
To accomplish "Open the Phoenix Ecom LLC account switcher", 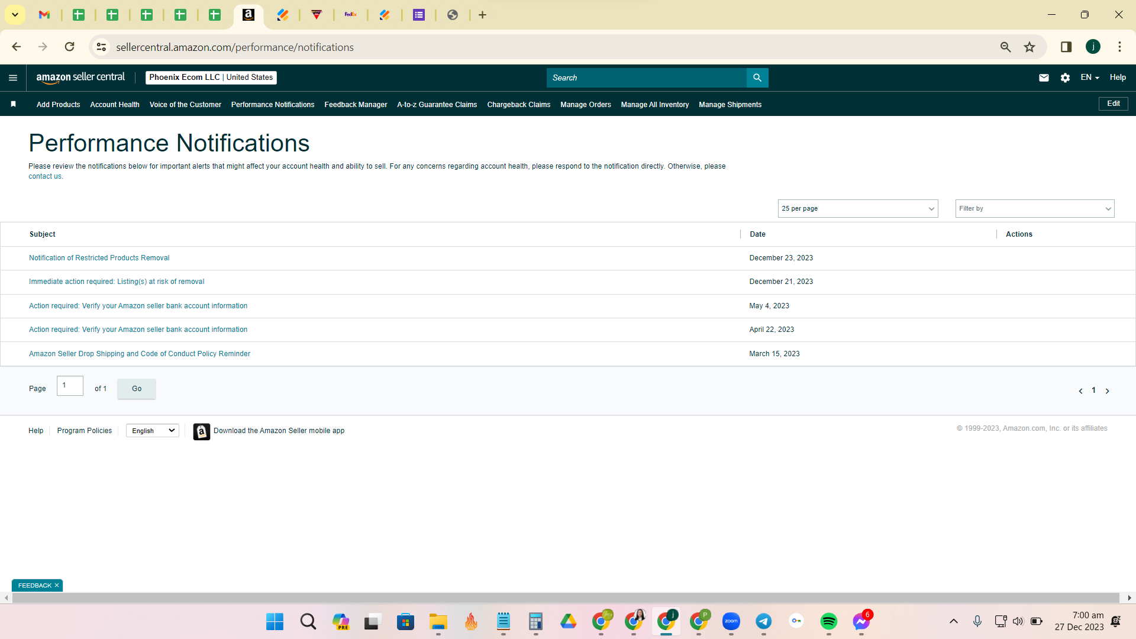I will pyautogui.click(x=211, y=78).
